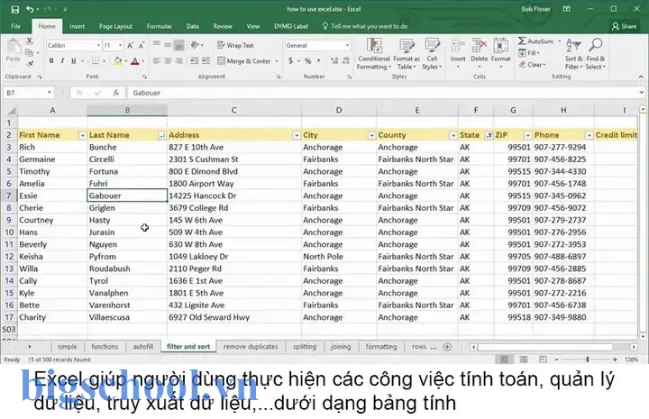Click the Undo arrow icon
The width and height of the screenshot is (649, 419).
coord(30,9)
